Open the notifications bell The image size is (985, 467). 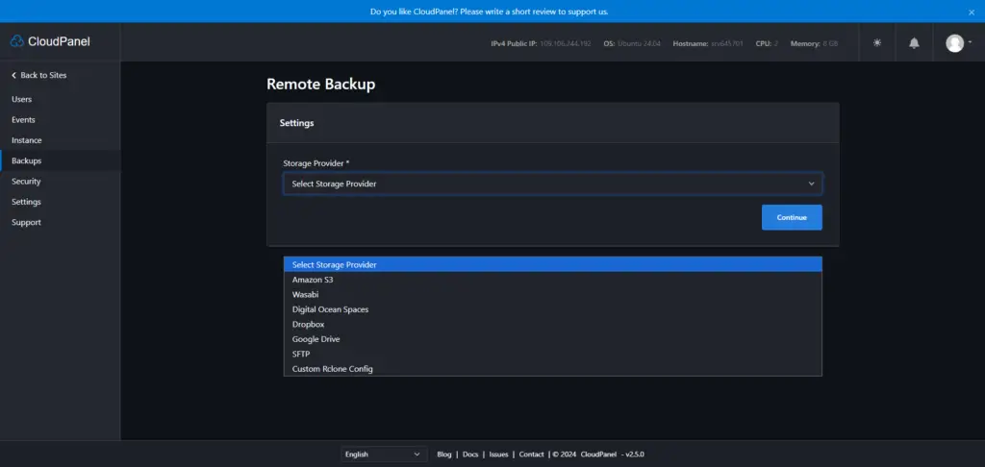click(x=914, y=42)
